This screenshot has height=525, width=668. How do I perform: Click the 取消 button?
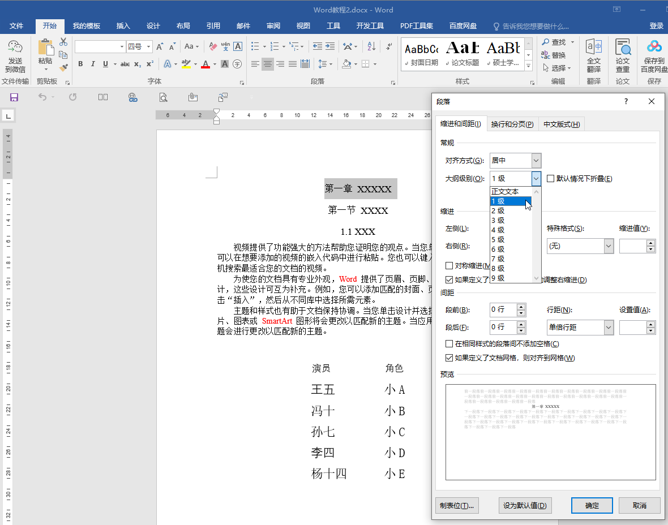(x=640, y=505)
